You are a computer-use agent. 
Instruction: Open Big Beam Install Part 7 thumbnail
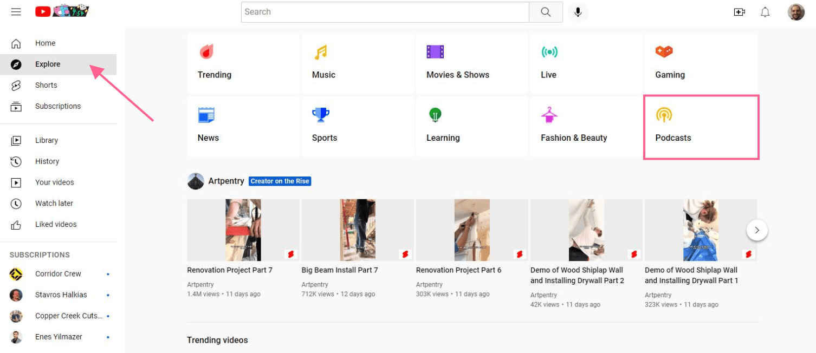coord(358,230)
